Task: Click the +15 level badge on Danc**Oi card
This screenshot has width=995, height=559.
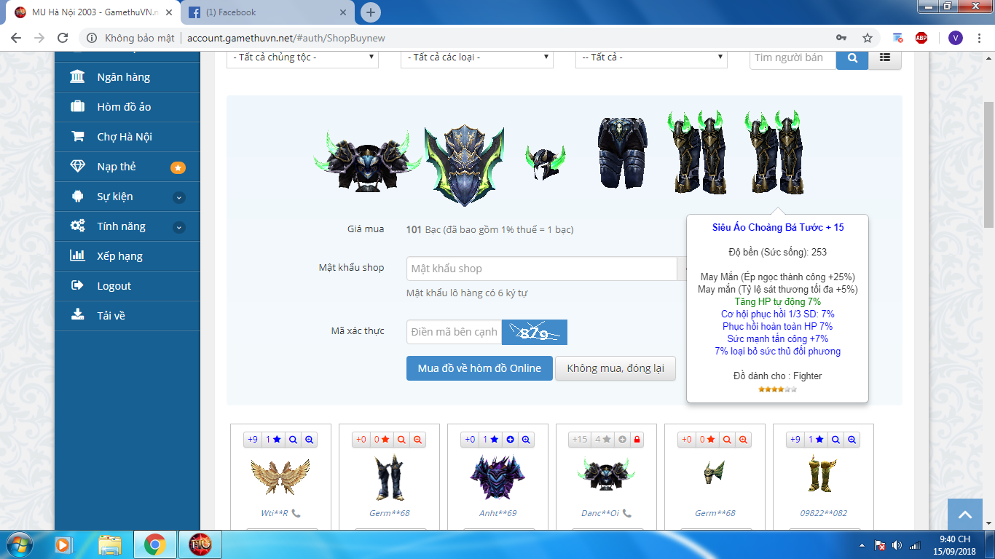Action: 580,440
